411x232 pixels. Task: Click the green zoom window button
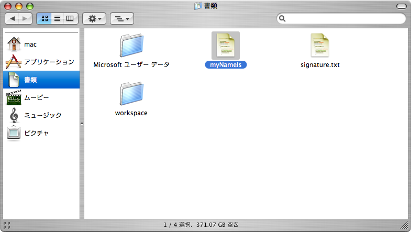(30, 6)
